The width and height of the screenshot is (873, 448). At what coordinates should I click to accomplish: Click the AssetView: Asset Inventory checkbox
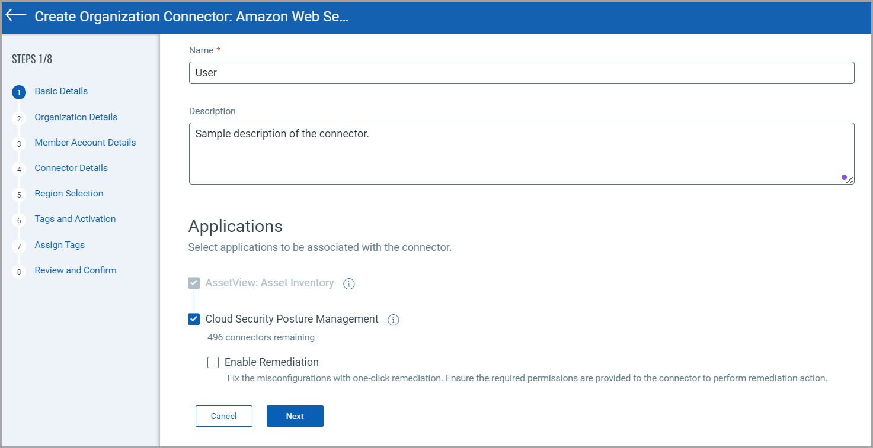(194, 283)
